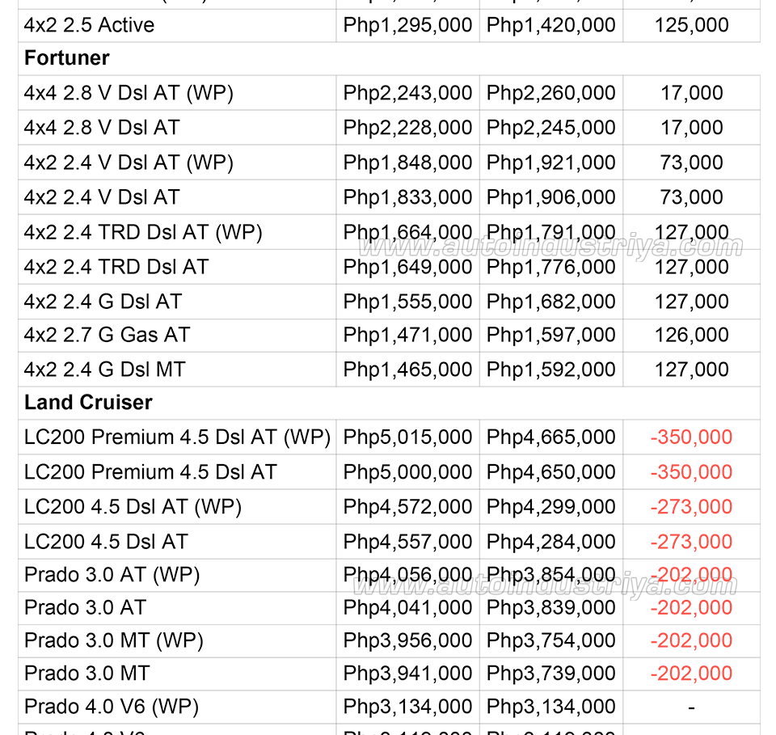The image size is (776, 735).
Task: Select the Php2,245,000 price cell
Action: (x=551, y=128)
